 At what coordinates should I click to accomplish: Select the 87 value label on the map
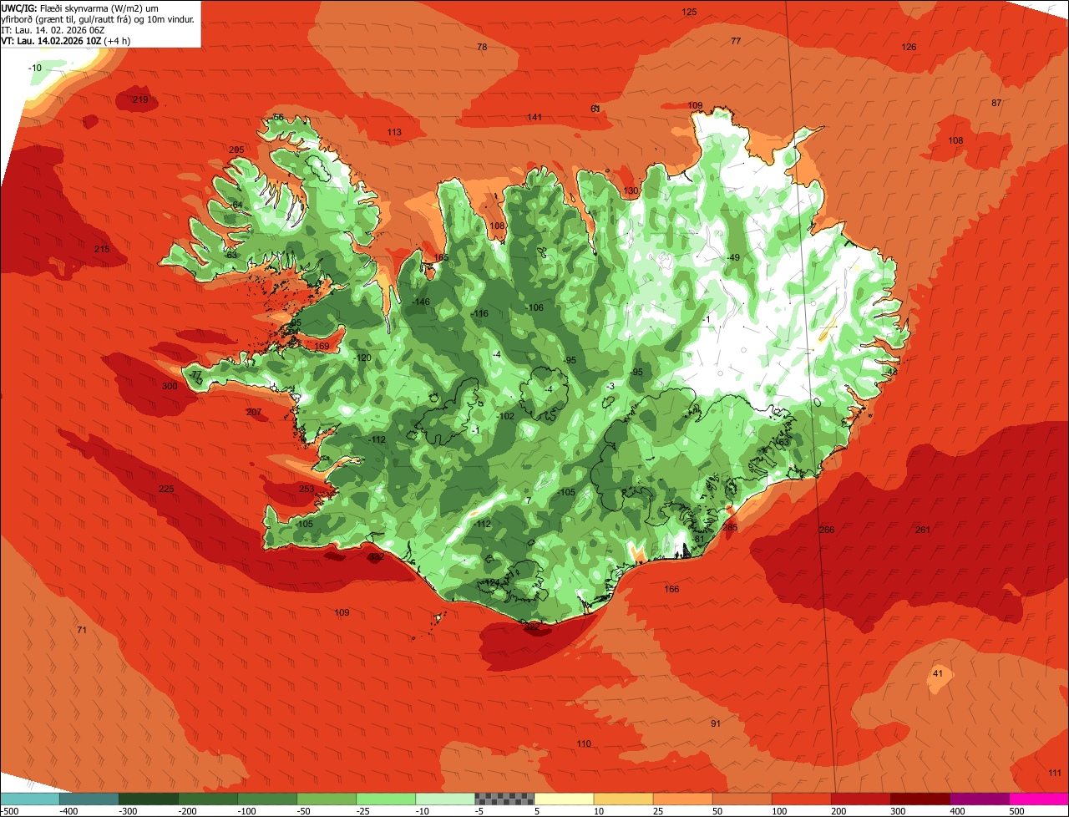996,104
